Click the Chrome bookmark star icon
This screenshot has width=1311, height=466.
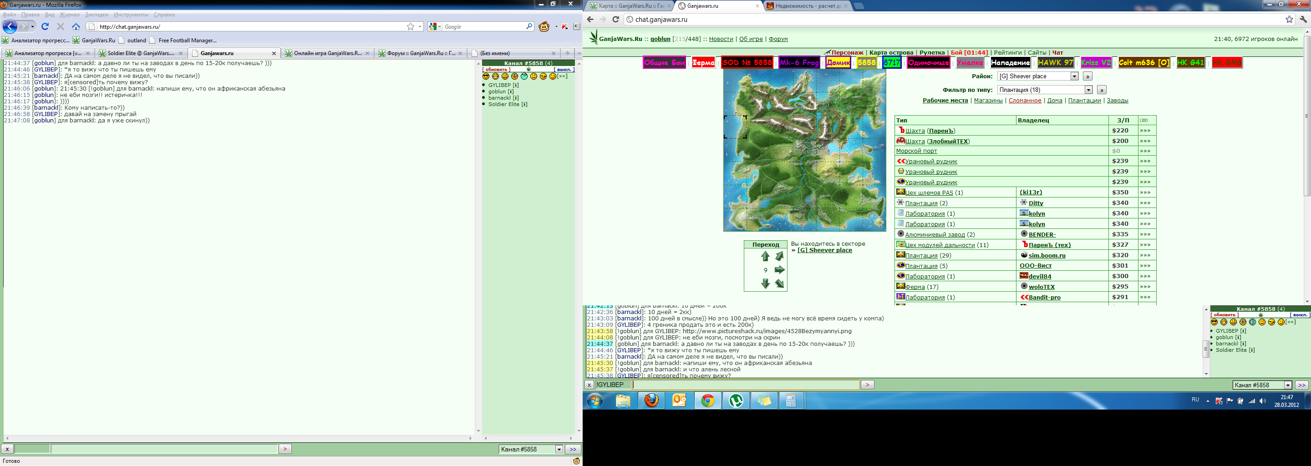1289,19
